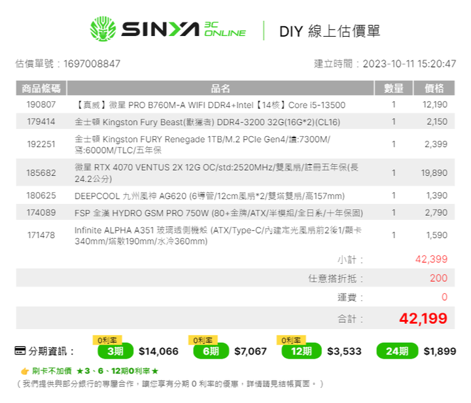This screenshot has height=403, width=471.
Task: Click product code 179414
Action: 41,122
